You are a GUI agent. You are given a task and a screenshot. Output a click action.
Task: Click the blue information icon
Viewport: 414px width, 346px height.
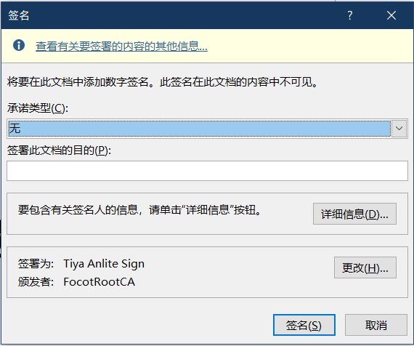pyautogui.click(x=19, y=45)
